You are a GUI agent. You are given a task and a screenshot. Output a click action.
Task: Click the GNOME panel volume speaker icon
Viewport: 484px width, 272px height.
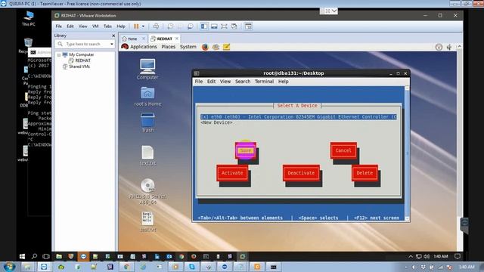click(x=449, y=47)
